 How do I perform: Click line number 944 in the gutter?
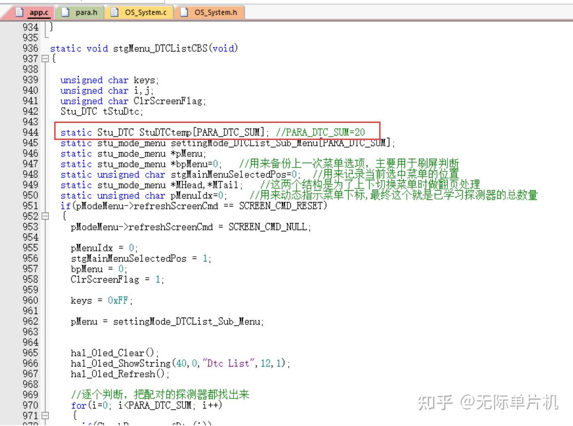(31, 132)
